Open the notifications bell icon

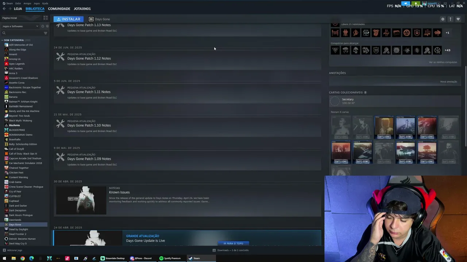click(x=416, y=4)
